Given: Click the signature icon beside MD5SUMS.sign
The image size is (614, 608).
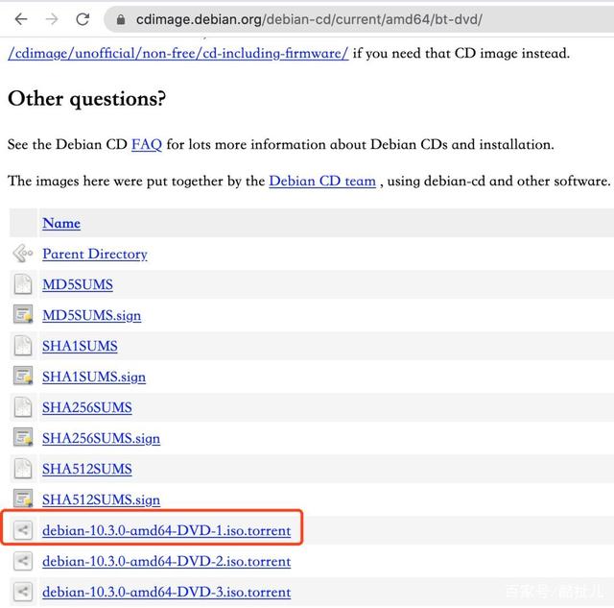Looking at the screenshot, I should [x=23, y=315].
